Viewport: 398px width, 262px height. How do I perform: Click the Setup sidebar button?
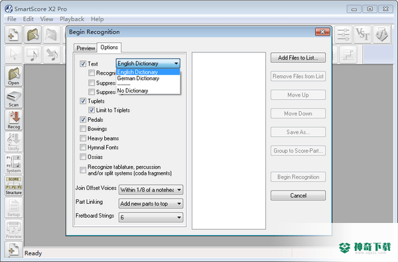(13, 208)
